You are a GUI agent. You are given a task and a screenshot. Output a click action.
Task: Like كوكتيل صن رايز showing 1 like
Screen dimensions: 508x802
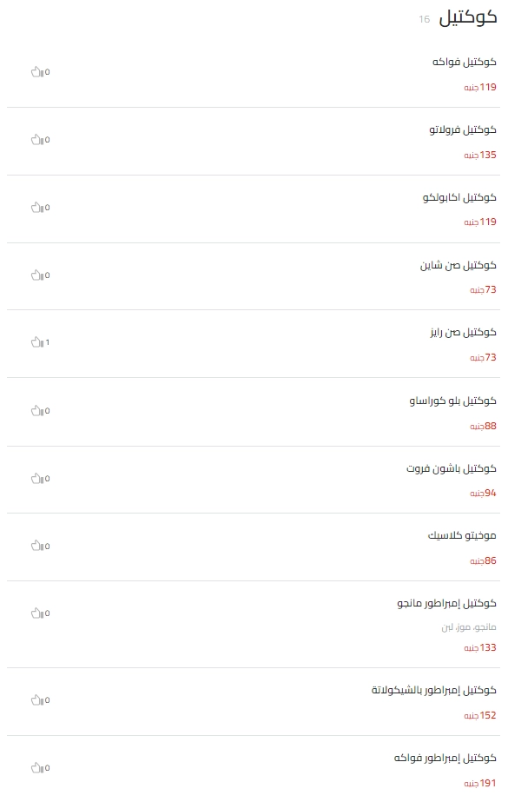(x=37, y=342)
